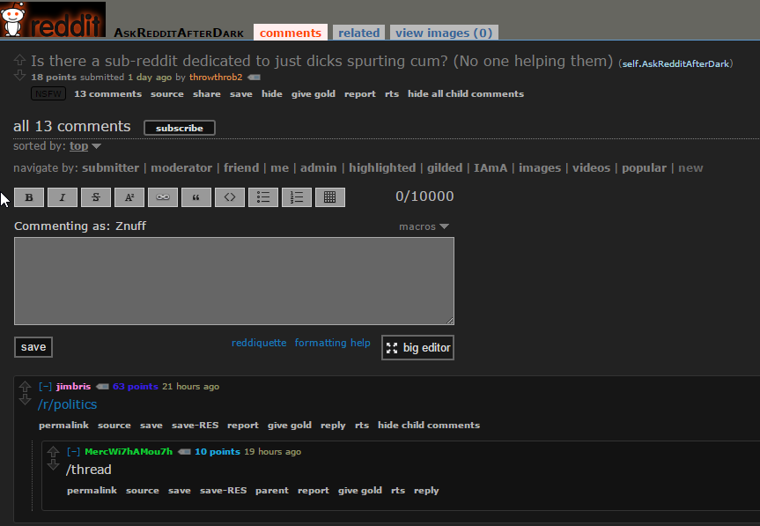Navigate comments by IAmA
Viewport: 760px width, 526px height.
point(491,167)
